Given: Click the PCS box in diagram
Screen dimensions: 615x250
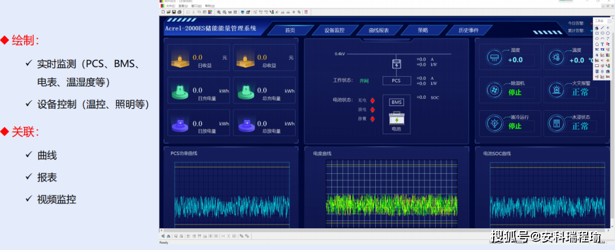Looking at the screenshot, I should click(x=396, y=81).
